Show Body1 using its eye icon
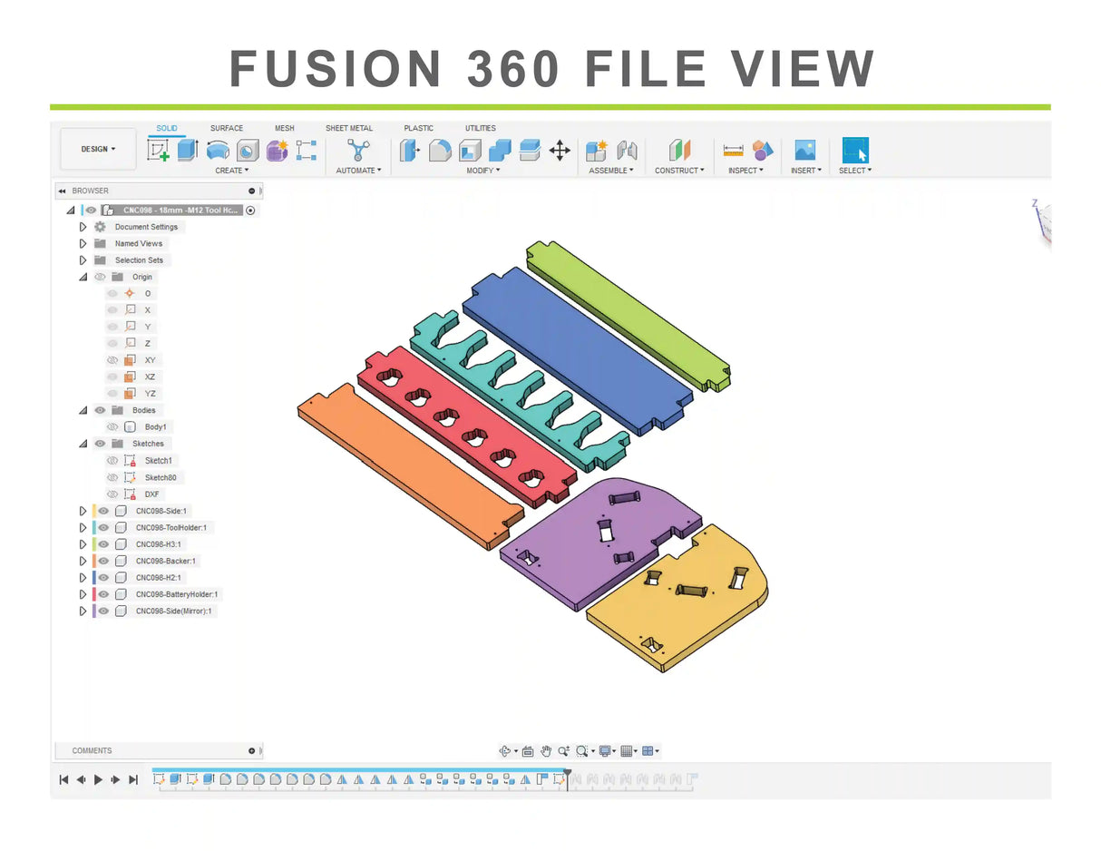Viewport: 1101px width, 851px height. [x=112, y=426]
